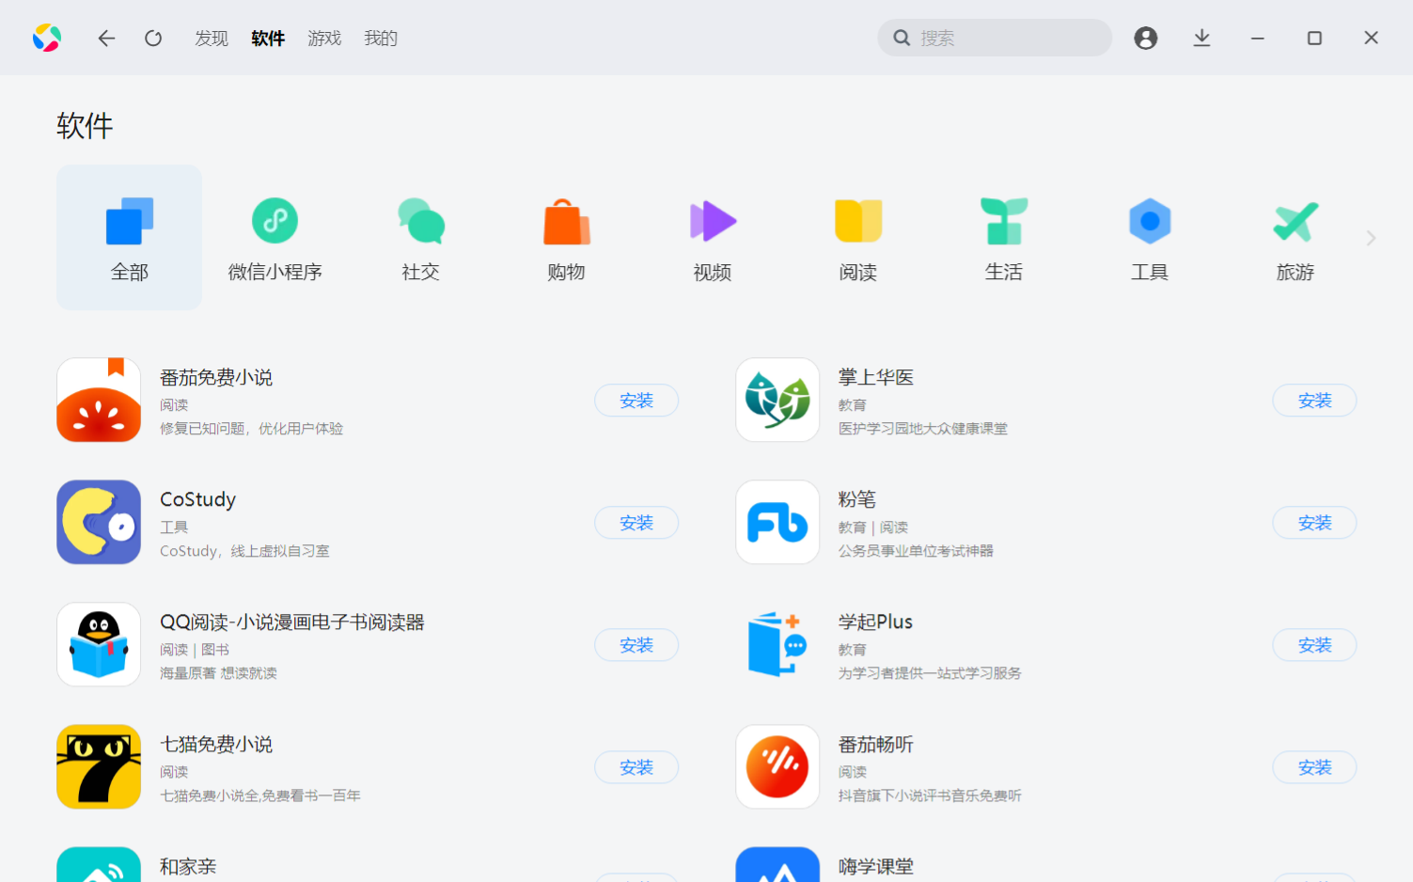Click the 掌上华医 app icon
This screenshot has height=882, width=1413.
click(777, 400)
